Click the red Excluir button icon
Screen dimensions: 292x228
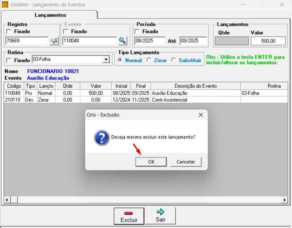(129, 213)
